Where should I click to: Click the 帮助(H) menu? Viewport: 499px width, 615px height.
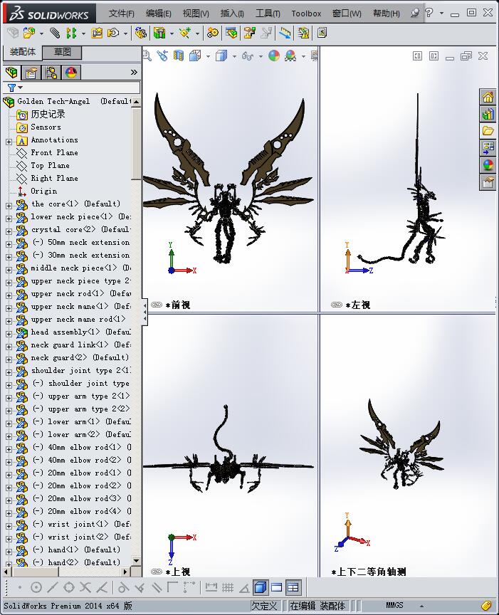click(x=387, y=14)
